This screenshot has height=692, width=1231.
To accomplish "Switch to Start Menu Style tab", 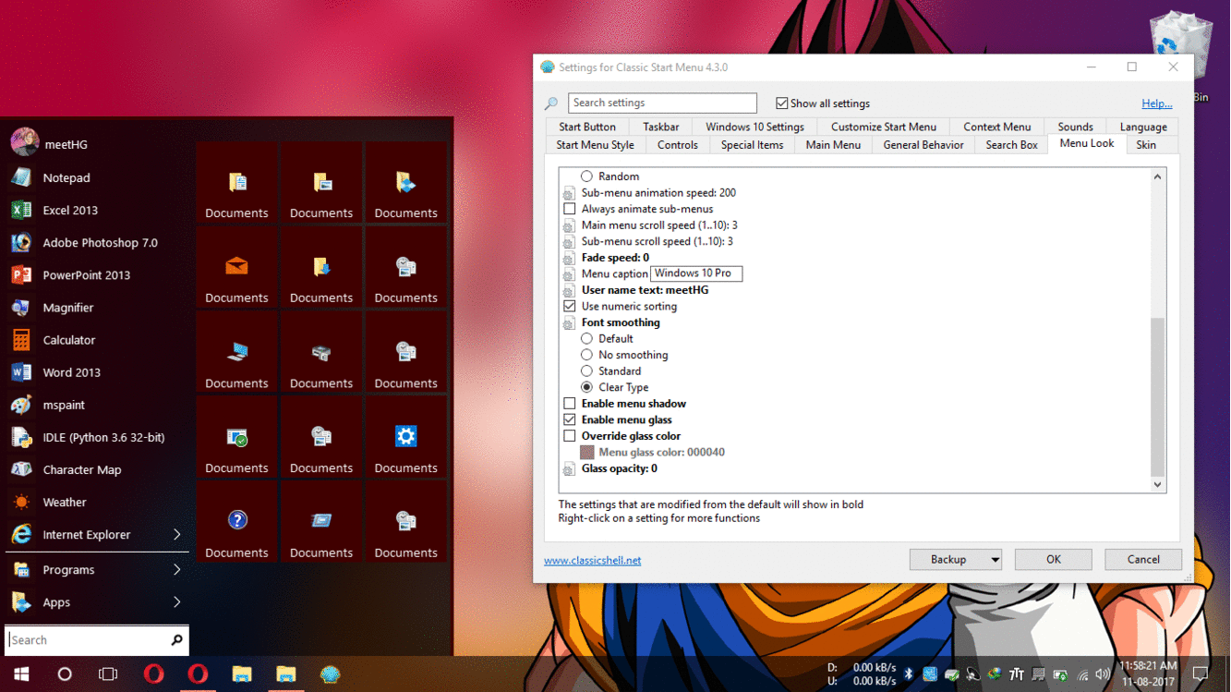I will [x=595, y=145].
